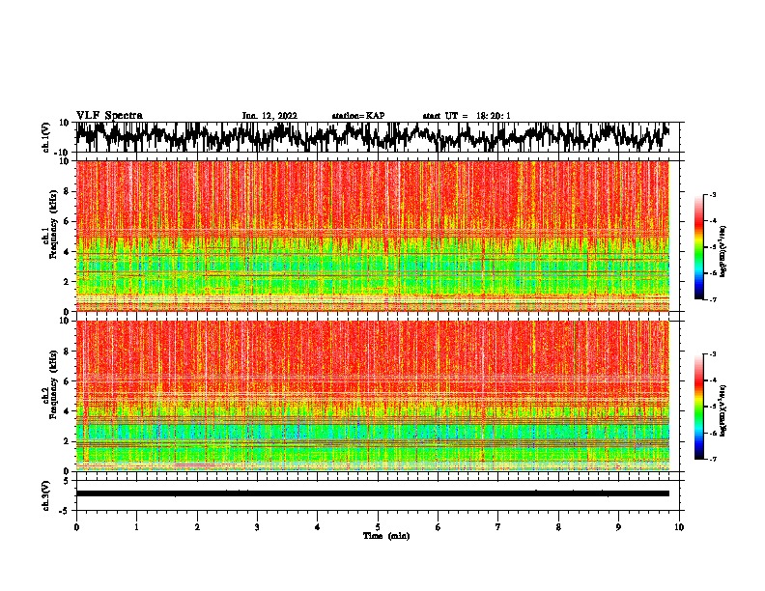Screen dimensions: 765x591
Task: Click the "-3" tick on ch.1 colorbar
Action: 713,194
